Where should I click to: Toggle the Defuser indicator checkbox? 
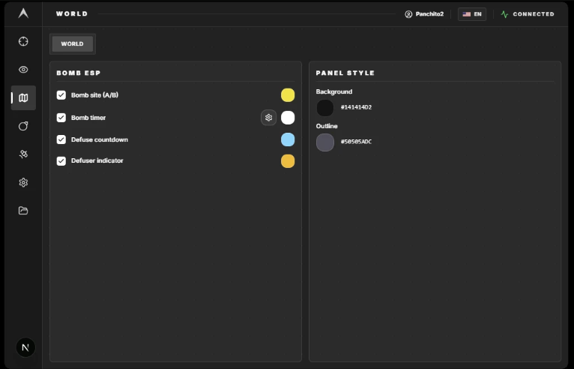pyautogui.click(x=61, y=161)
